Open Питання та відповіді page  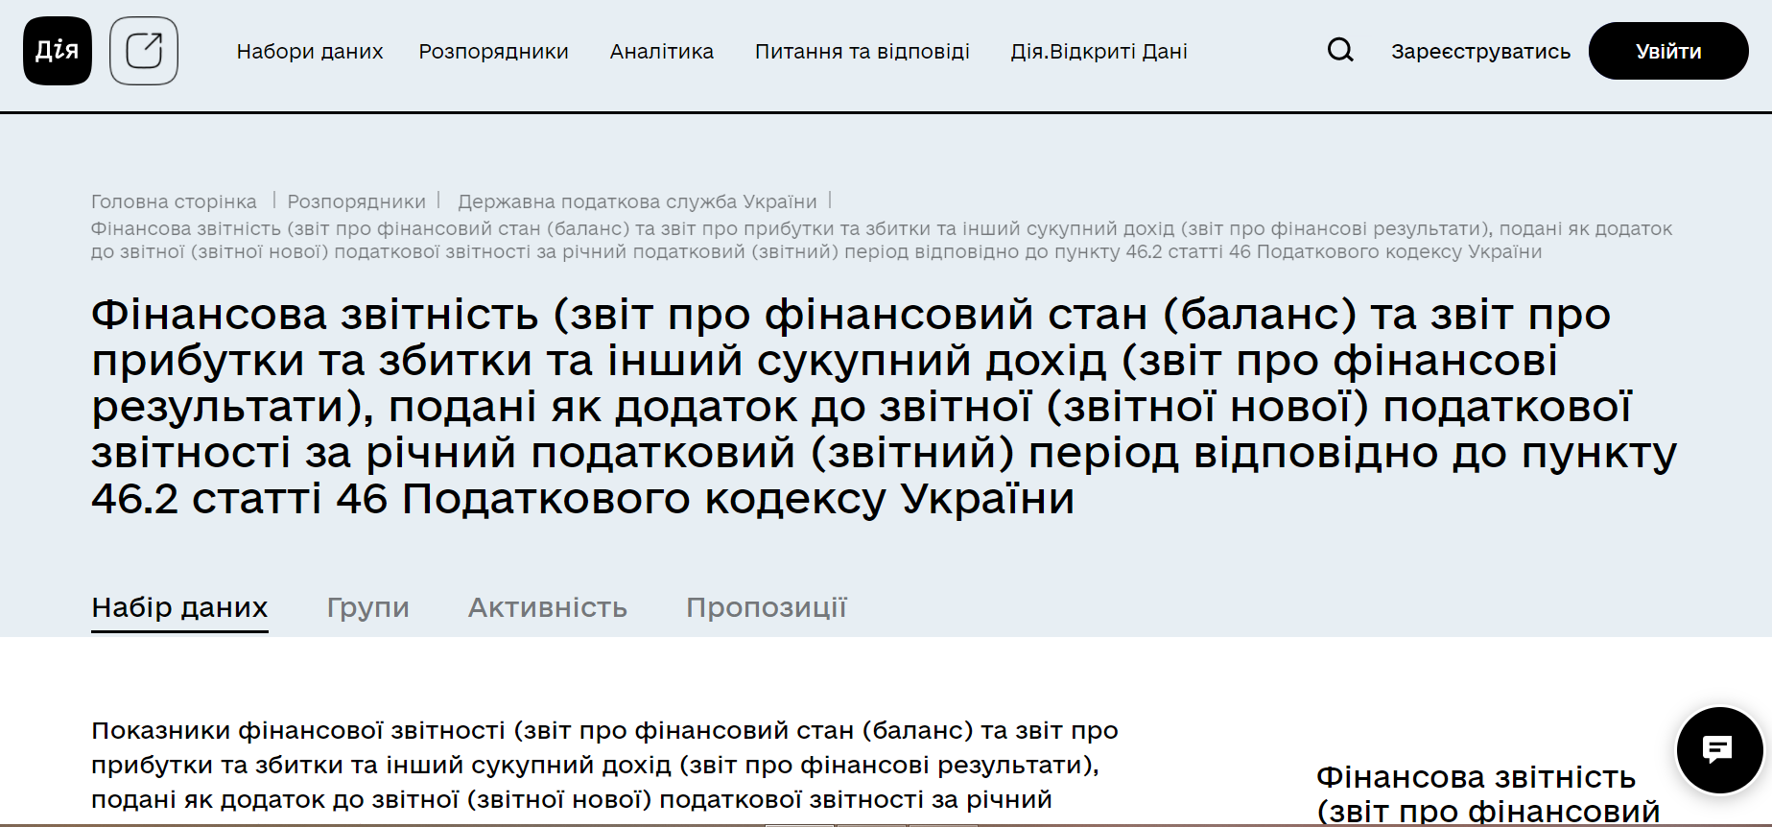tap(862, 52)
